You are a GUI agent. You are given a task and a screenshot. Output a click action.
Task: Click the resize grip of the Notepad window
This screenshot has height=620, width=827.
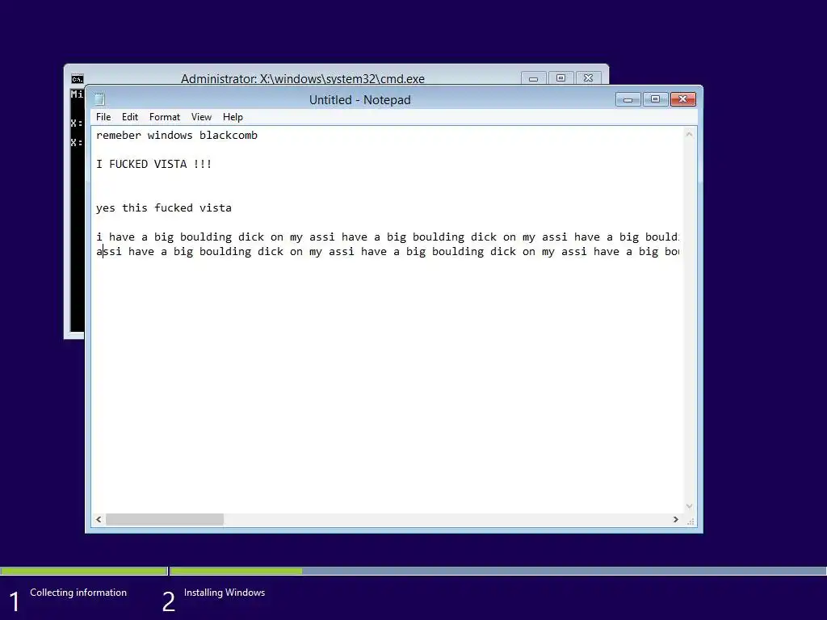(691, 521)
